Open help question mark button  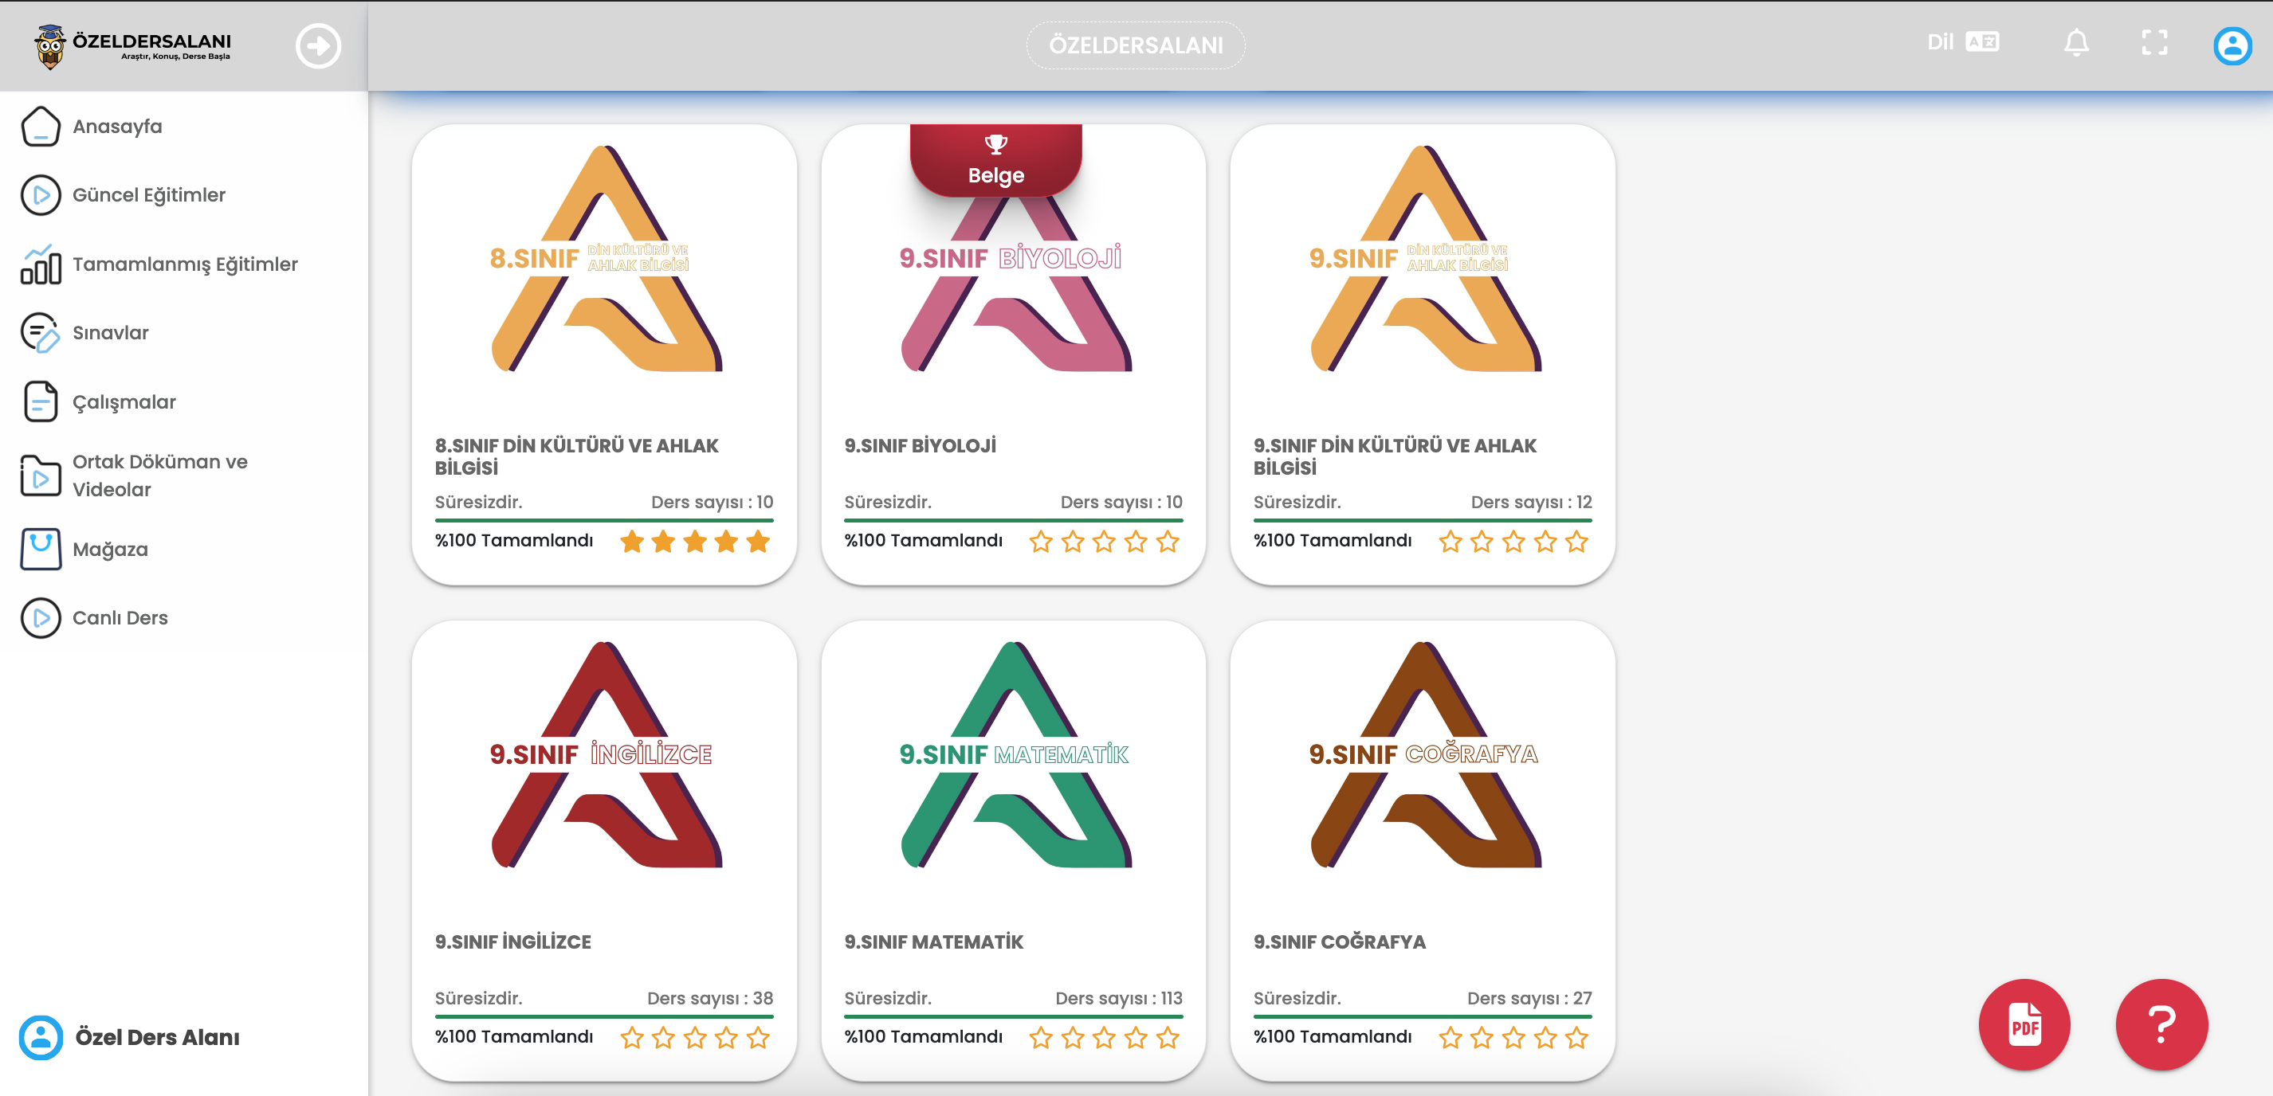click(2161, 1024)
